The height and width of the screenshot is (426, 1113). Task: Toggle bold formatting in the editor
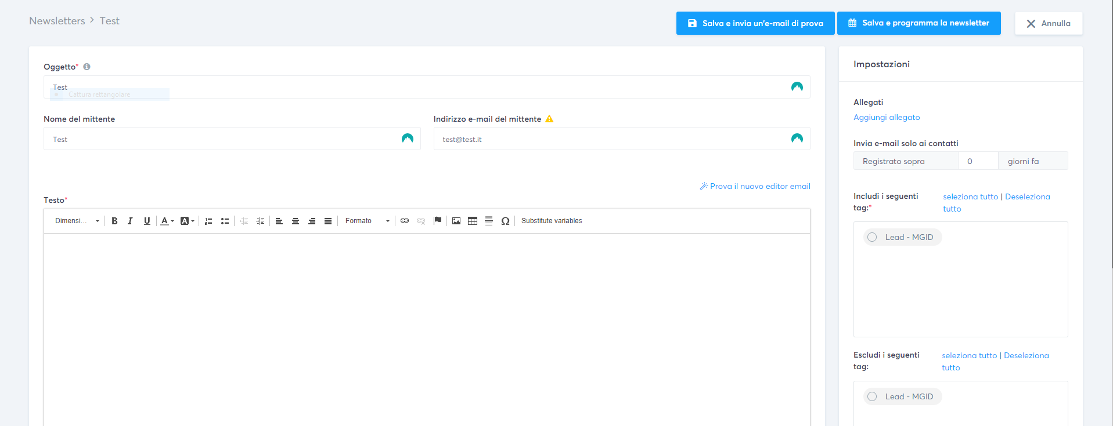(114, 221)
